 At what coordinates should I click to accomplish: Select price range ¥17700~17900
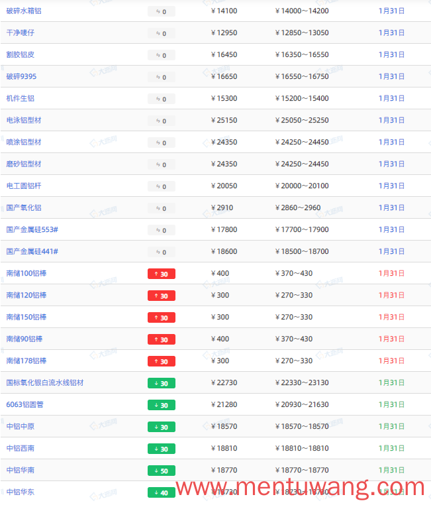click(x=302, y=229)
